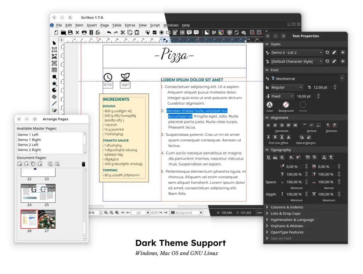The width and height of the screenshot is (363, 274).
Task: Select the Insert Image Frame tool
Action: pos(54,56)
